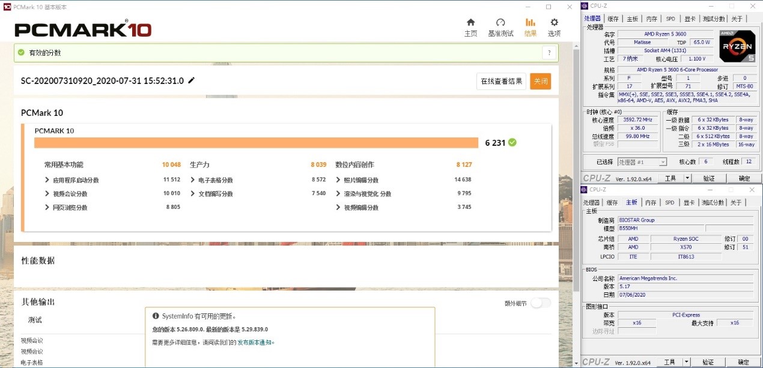
Task: Click 确定 in the CPU-Z processor window
Action: pyautogui.click(x=744, y=178)
